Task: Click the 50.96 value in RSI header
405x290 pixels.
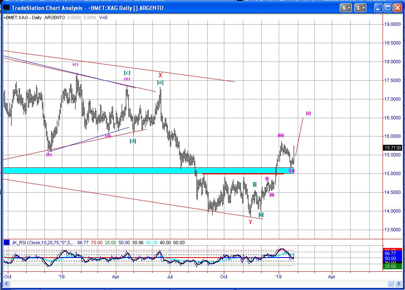Action: [137, 243]
